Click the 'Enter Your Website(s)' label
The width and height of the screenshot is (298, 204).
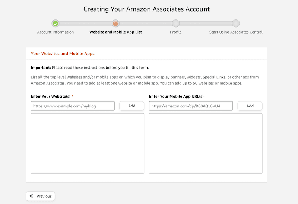pyautogui.click(x=51, y=96)
